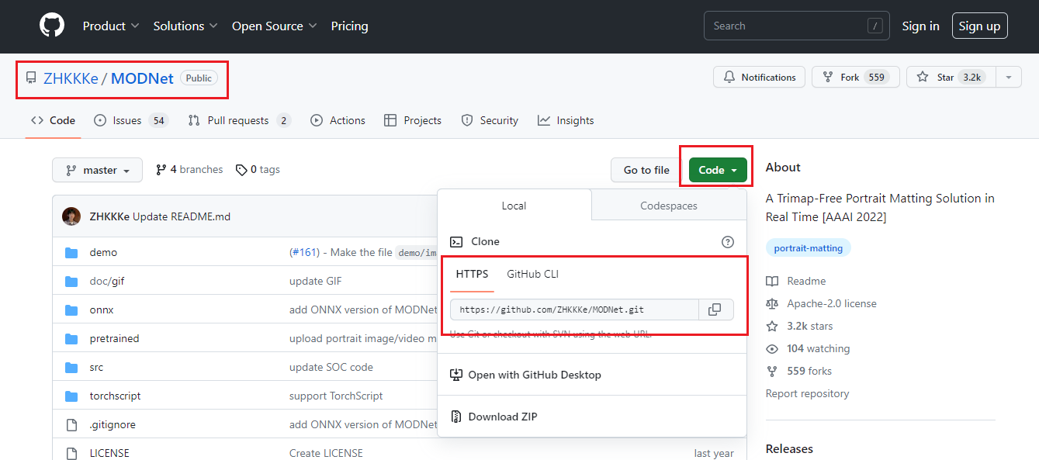This screenshot has height=460, width=1039.
Task: Click the Download ZIP archive icon
Action: [x=456, y=417]
